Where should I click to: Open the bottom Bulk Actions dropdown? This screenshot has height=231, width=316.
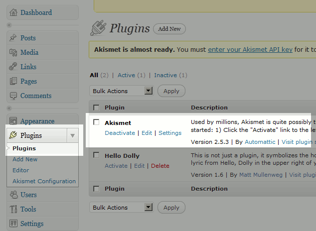(x=121, y=208)
